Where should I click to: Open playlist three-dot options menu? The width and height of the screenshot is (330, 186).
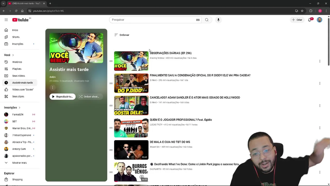pyautogui.click(x=52, y=88)
